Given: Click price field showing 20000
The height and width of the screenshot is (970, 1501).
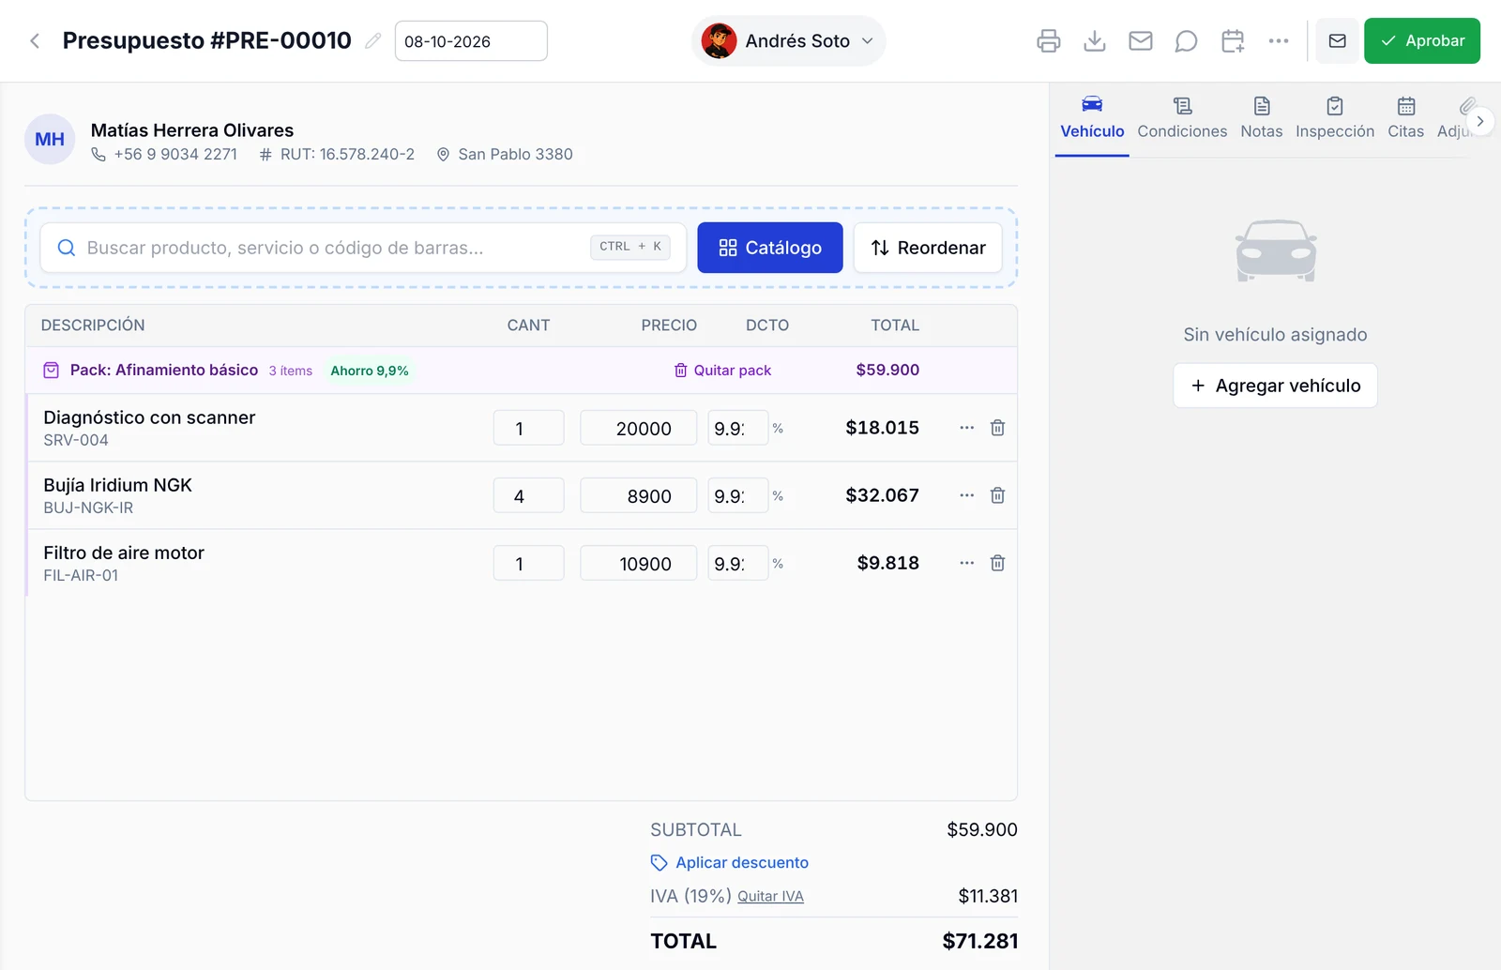Looking at the screenshot, I should (639, 428).
